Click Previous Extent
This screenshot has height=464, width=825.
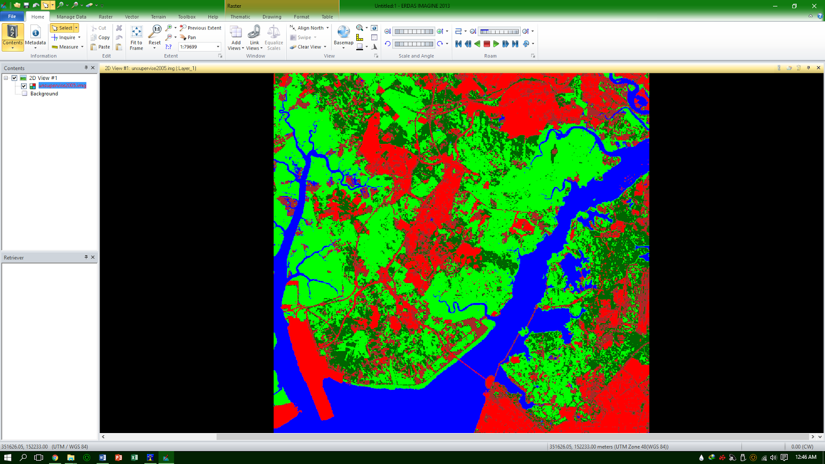click(x=201, y=28)
